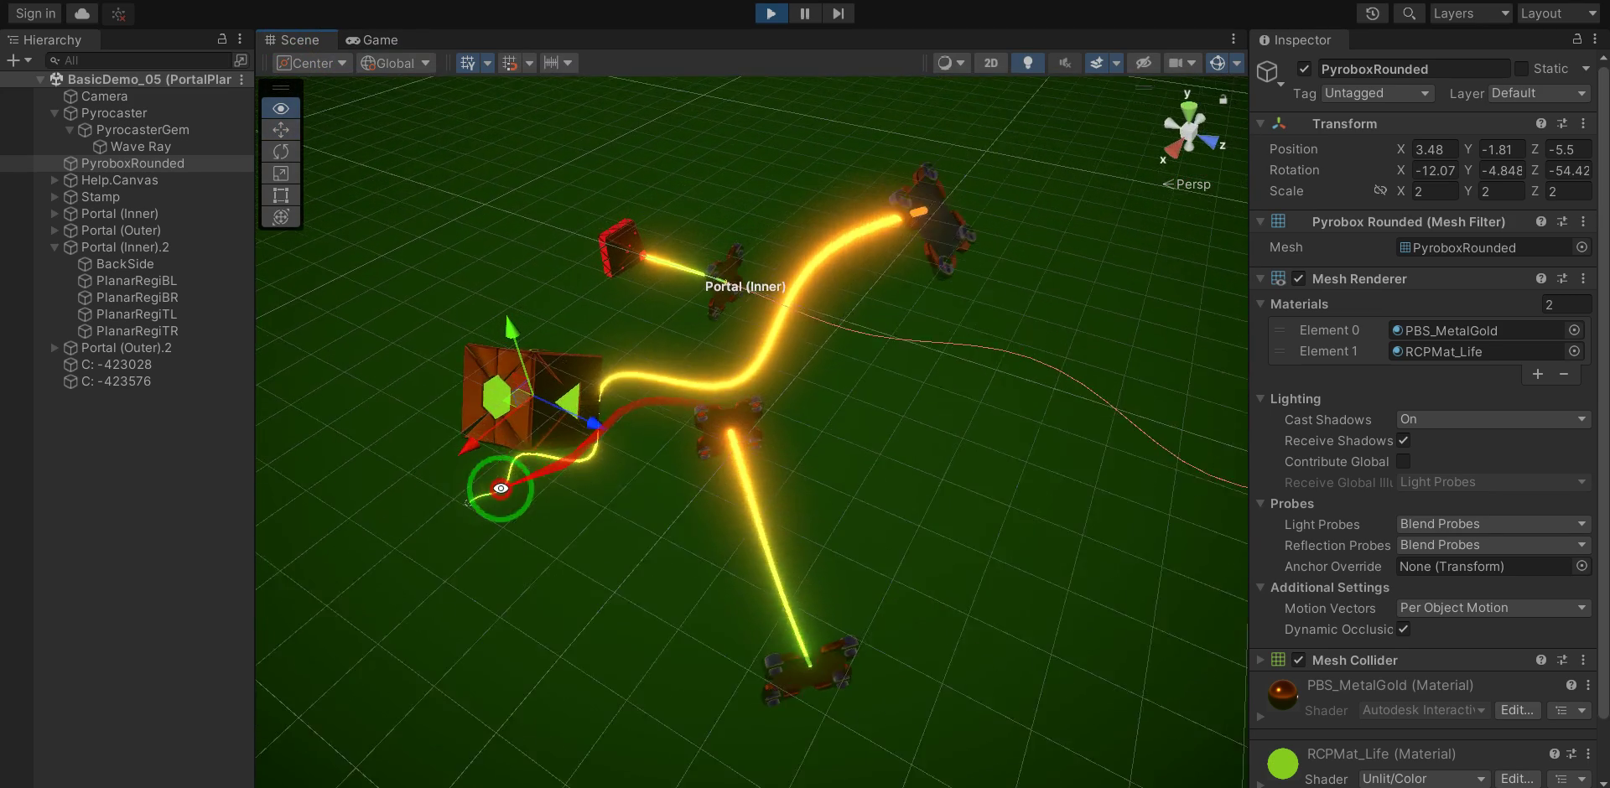The height and width of the screenshot is (788, 1610).
Task: Open the Layers dropdown
Action: 1471,13
